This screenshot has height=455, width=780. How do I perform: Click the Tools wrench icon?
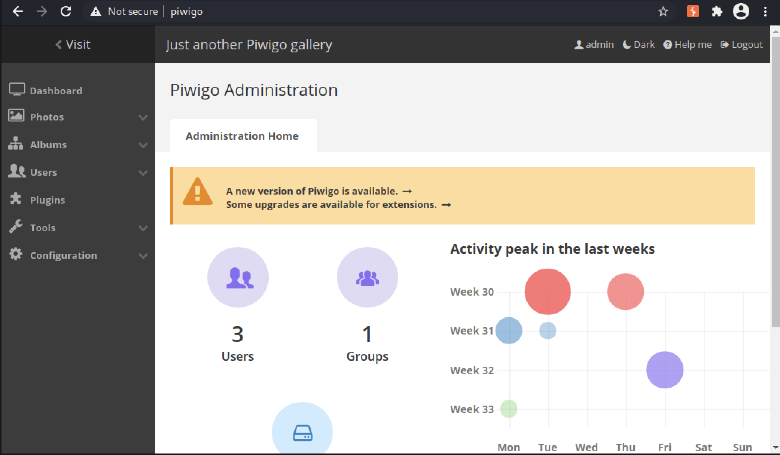point(16,226)
